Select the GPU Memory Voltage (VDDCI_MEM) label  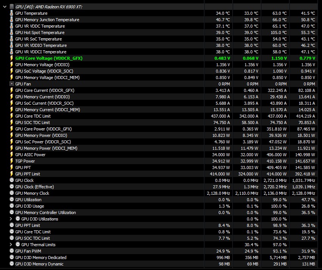(x=47, y=78)
